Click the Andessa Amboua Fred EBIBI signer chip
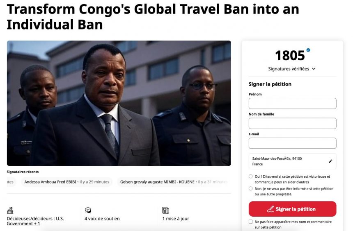Image resolution: width=353 pixels, height=231 pixels. coord(66,182)
